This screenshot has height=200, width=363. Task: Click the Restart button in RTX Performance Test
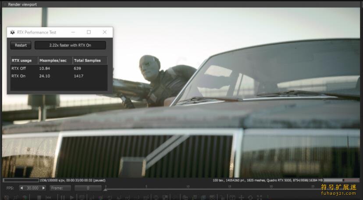pos(21,46)
